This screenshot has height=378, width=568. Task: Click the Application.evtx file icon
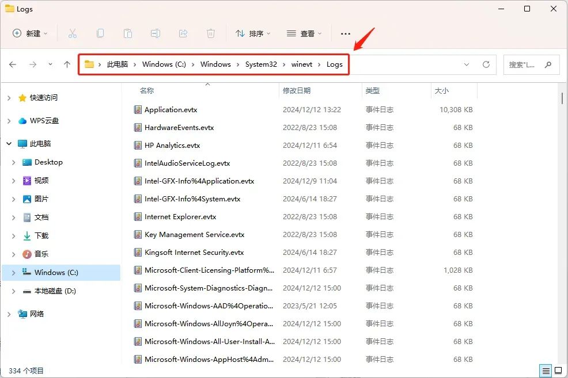coord(138,109)
